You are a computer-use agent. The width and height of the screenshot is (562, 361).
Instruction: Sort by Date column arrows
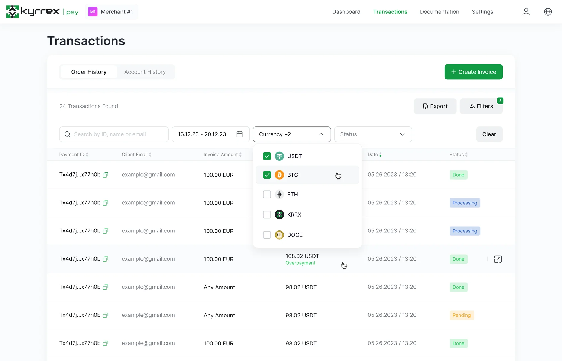[380, 155]
